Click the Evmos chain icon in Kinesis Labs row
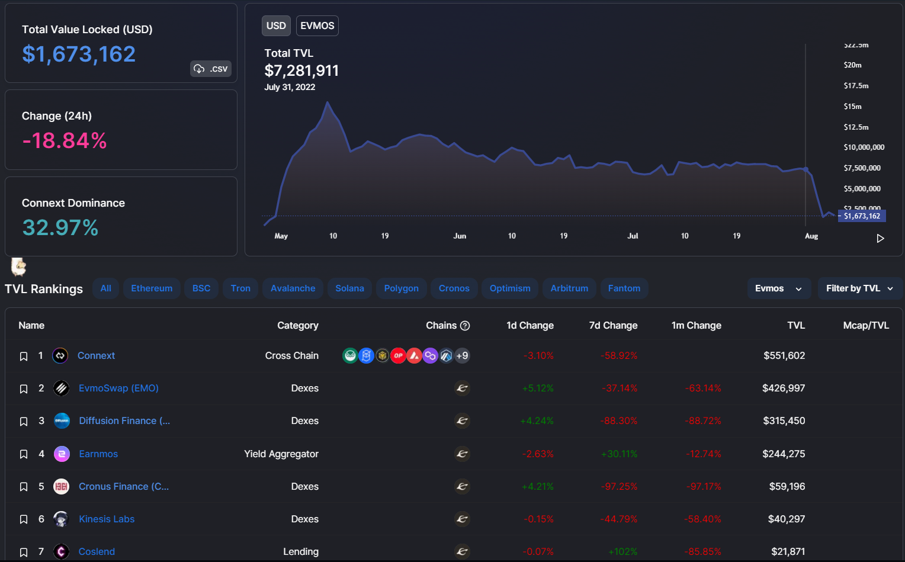905x562 pixels. 462,519
